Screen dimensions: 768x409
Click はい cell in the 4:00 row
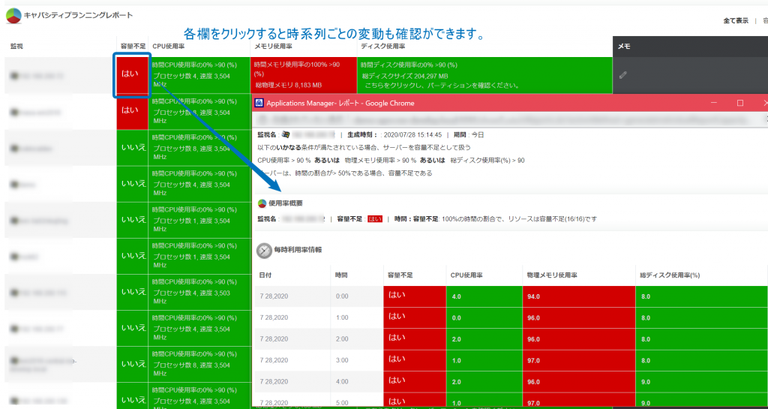pyautogui.click(x=414, y=381)
